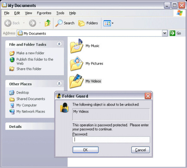The image size is (187, 168).
Task: Open the Views icon in toolbar
Action: [107, 23]
